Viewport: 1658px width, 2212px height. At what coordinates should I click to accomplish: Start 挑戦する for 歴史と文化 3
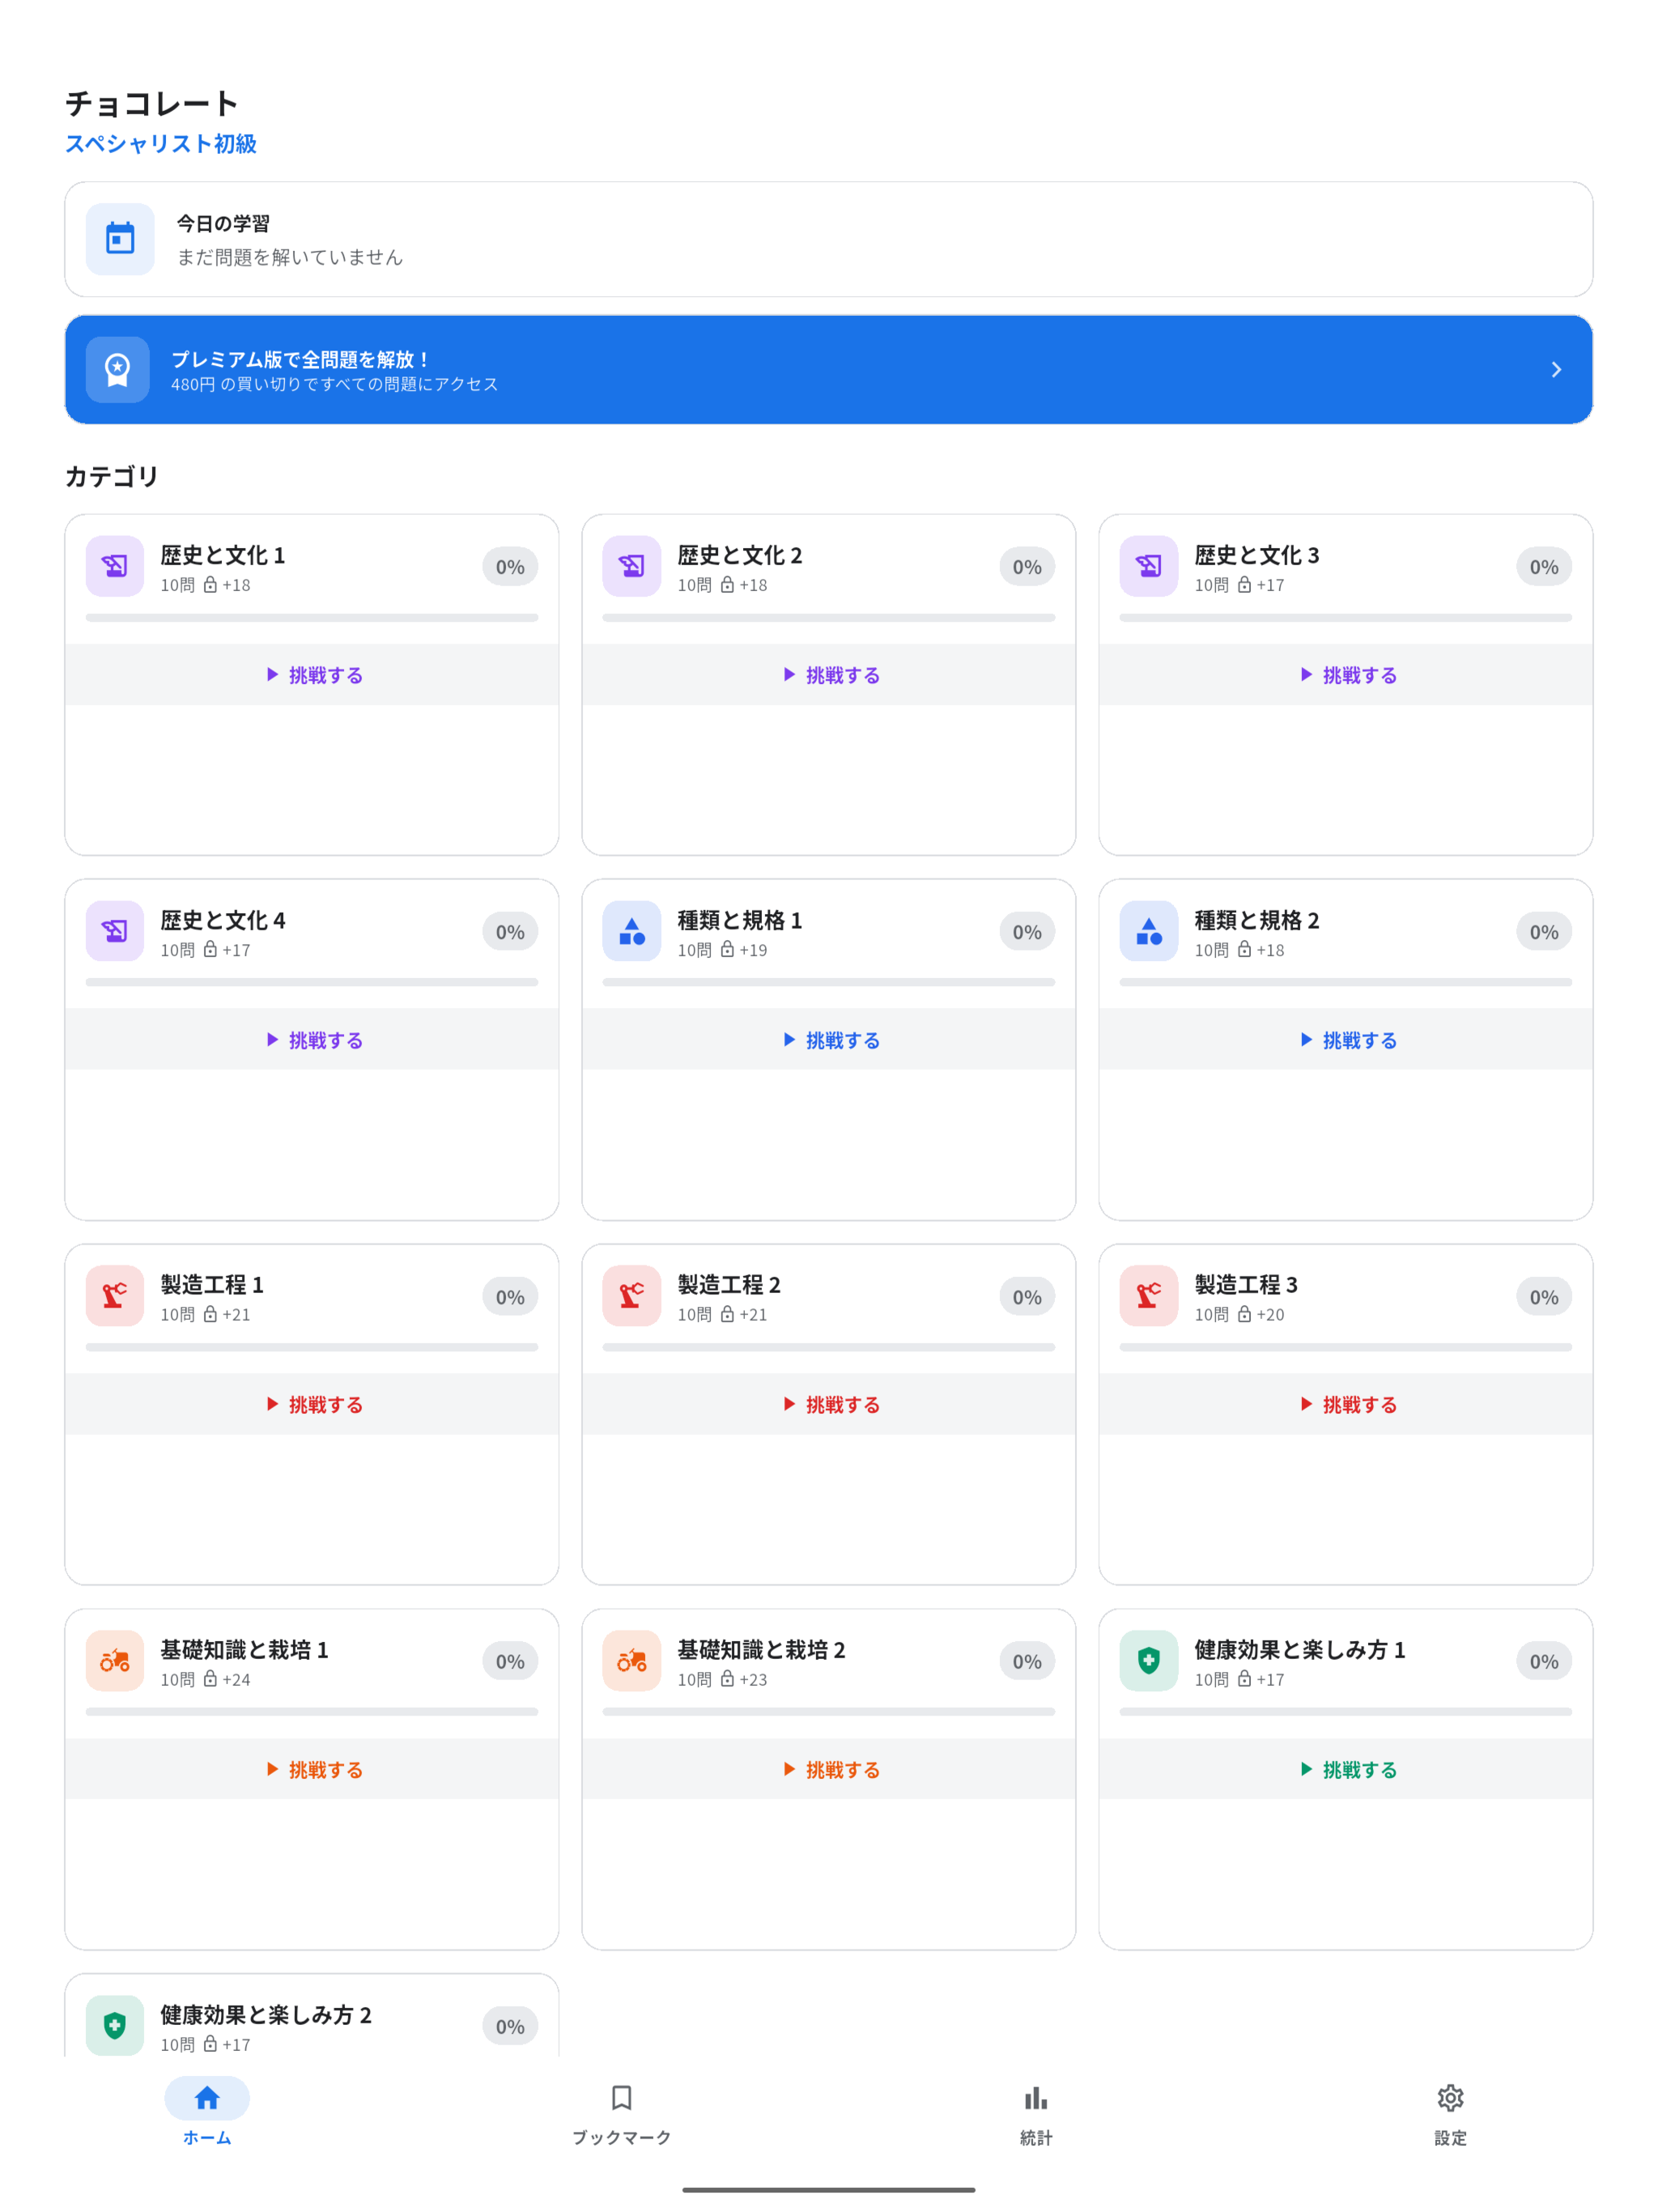pyautogui.click(x=1346, y=675)
